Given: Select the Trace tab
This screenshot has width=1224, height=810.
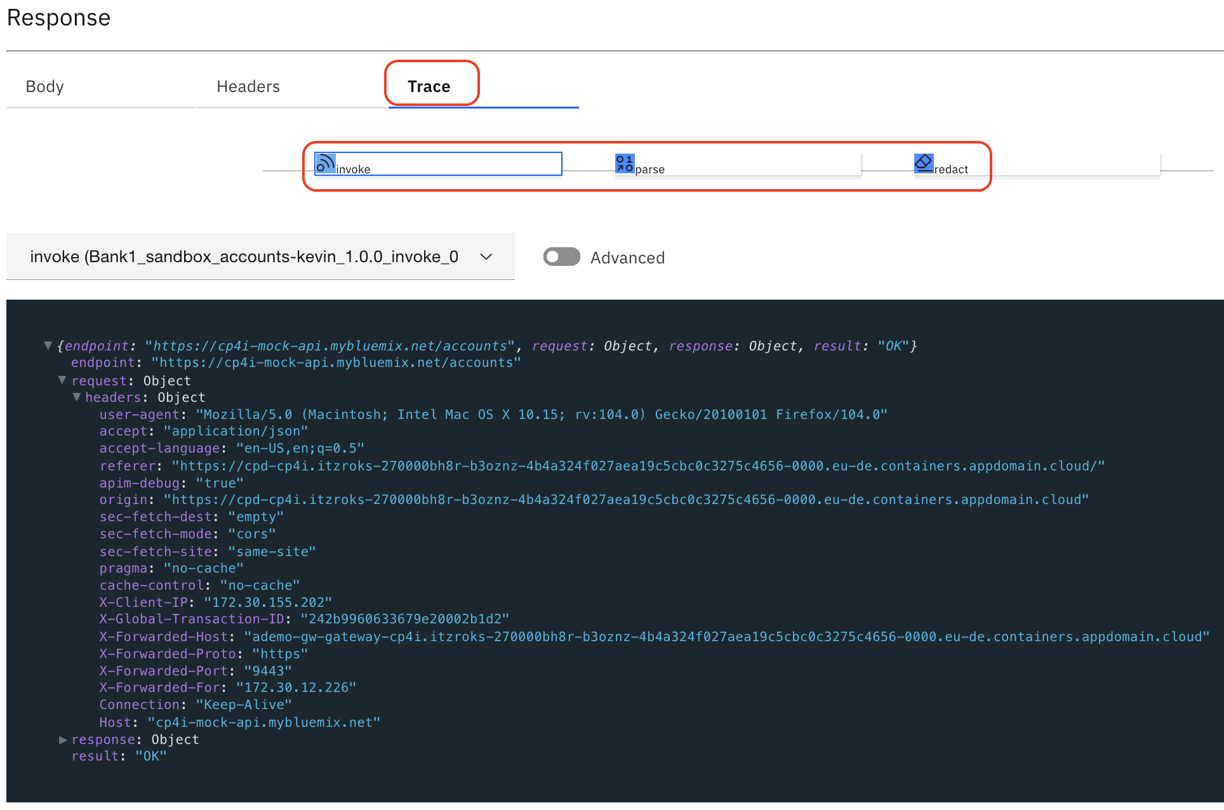Looking at the screenshot, I should (x=430, y=86).
